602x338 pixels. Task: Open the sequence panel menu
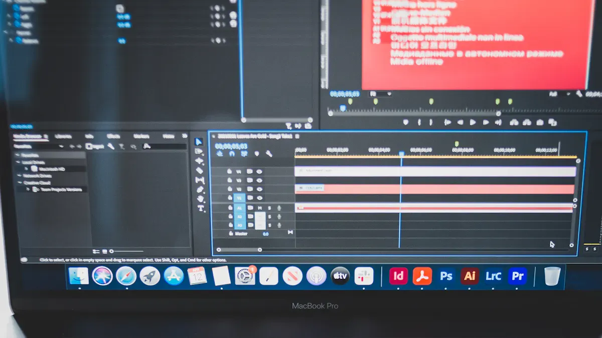pyautogui.click(x=297, y=136)
